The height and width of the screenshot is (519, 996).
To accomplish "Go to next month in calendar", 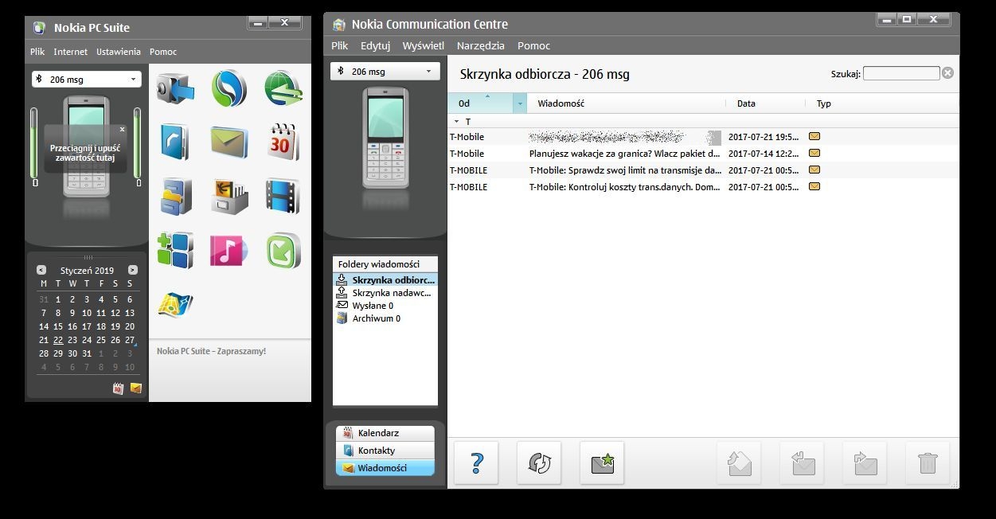I will tap(133, 270).
